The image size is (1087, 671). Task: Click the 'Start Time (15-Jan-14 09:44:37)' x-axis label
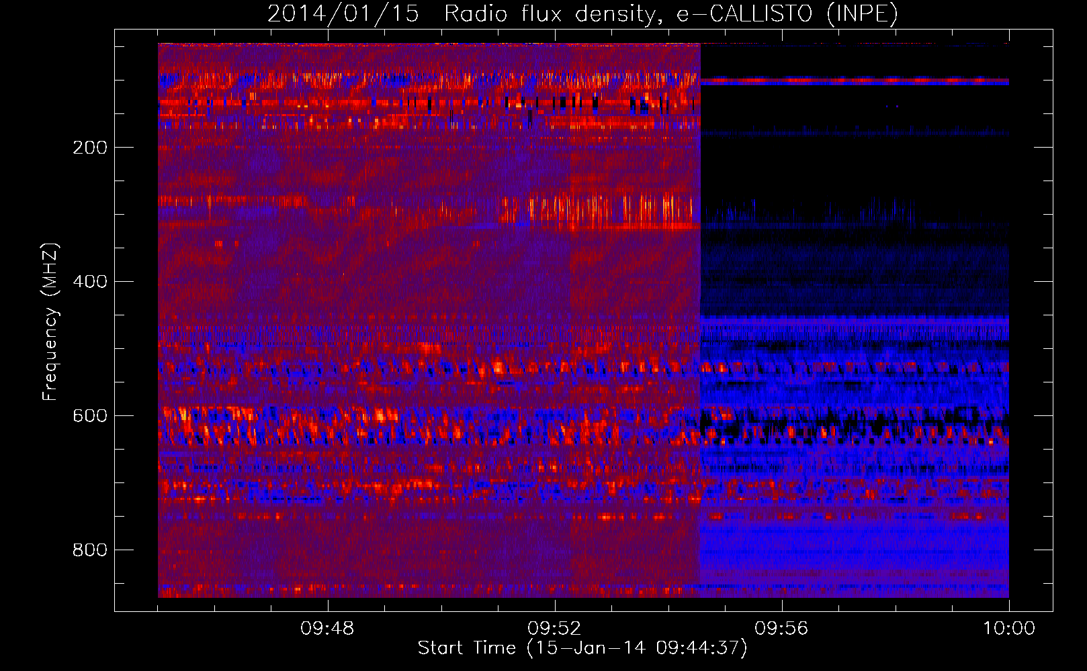pyautogui.click(x=582, y=648)
